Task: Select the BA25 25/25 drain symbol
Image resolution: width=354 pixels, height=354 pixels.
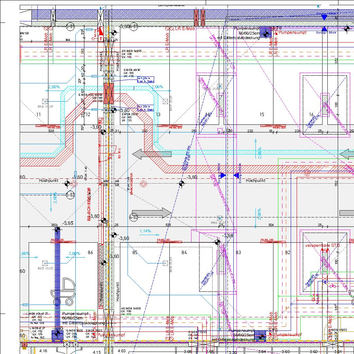Action: (45, 263)
